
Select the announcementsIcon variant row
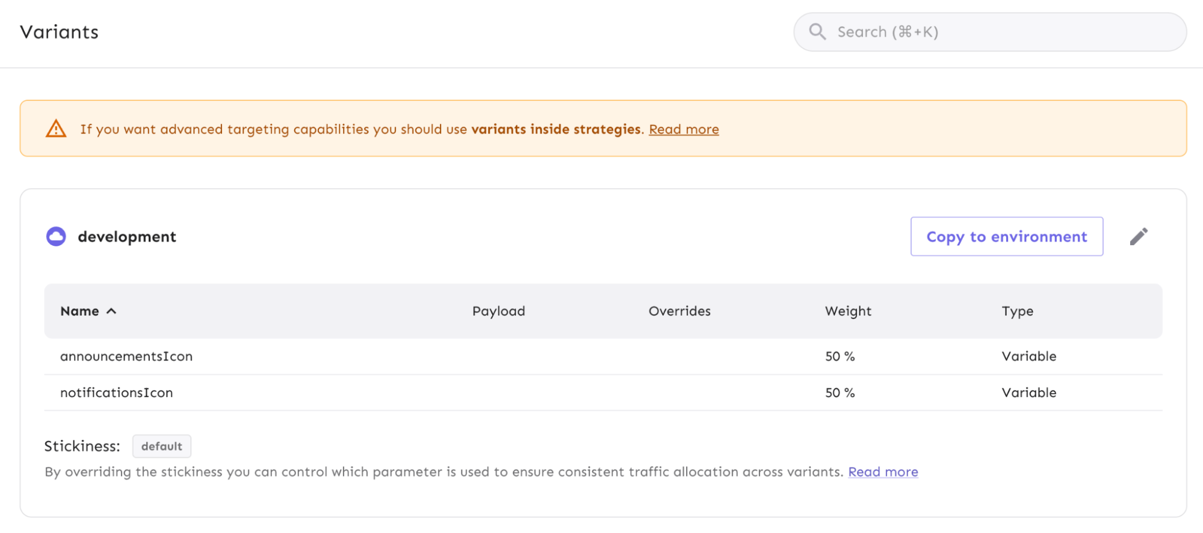click(126, 356)
